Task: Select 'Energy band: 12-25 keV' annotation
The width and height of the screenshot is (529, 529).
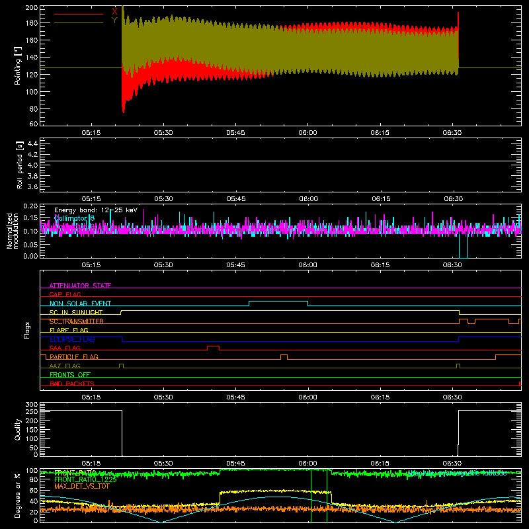Action: tap(96, 210)
